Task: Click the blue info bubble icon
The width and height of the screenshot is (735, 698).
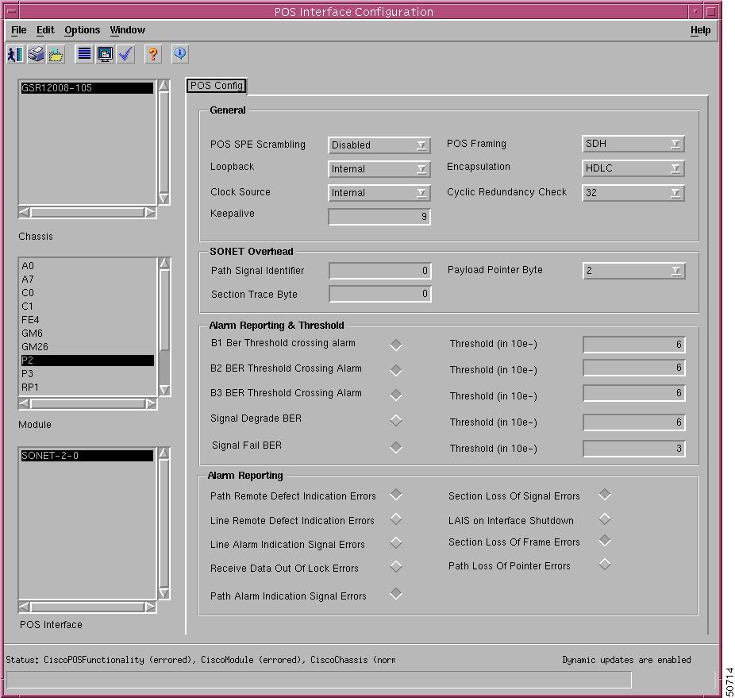Action: coord(180,55)
